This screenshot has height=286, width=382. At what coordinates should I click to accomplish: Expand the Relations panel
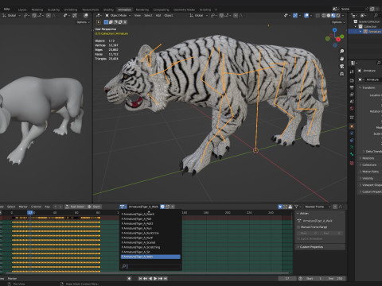coord(368,158)
